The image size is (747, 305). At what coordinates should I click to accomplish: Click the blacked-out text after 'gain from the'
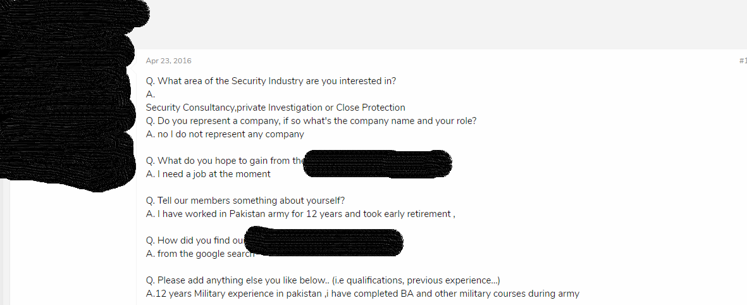(378, 163)
